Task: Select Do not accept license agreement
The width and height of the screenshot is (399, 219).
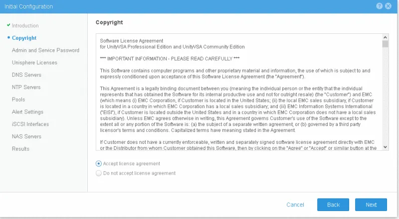Action: tap(98, 173)
